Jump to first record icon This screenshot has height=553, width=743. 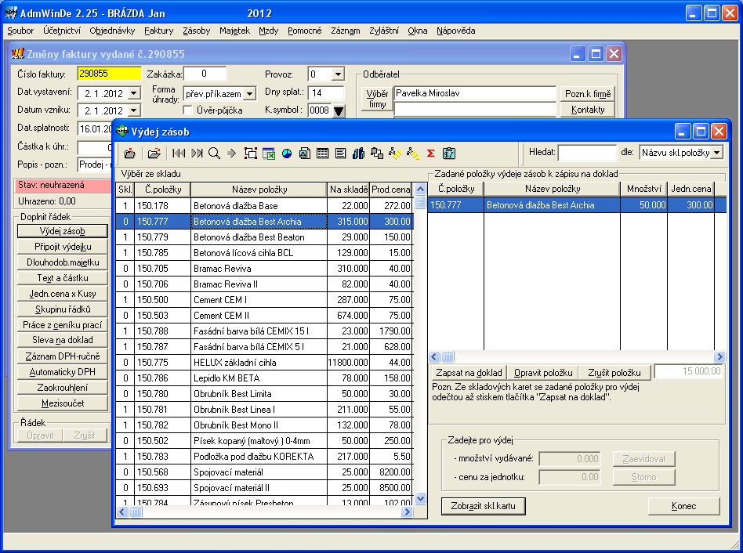[x=179, y=154]
